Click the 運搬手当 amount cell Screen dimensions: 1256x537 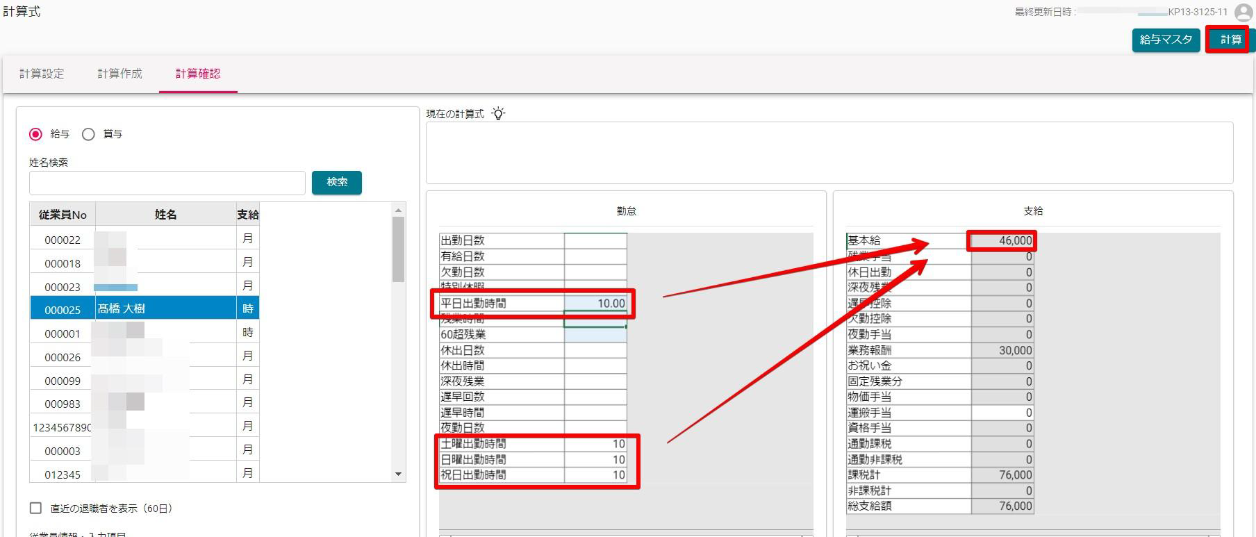tap(1002, 413)
